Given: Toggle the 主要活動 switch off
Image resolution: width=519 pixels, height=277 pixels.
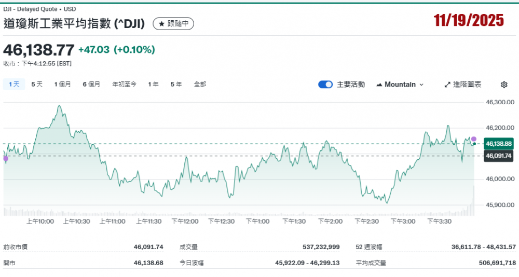Looking at the screenshot, I should (x=325, y=85).
